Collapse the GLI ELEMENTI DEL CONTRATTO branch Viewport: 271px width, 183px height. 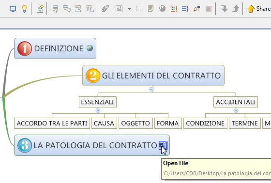coord(151,89)
